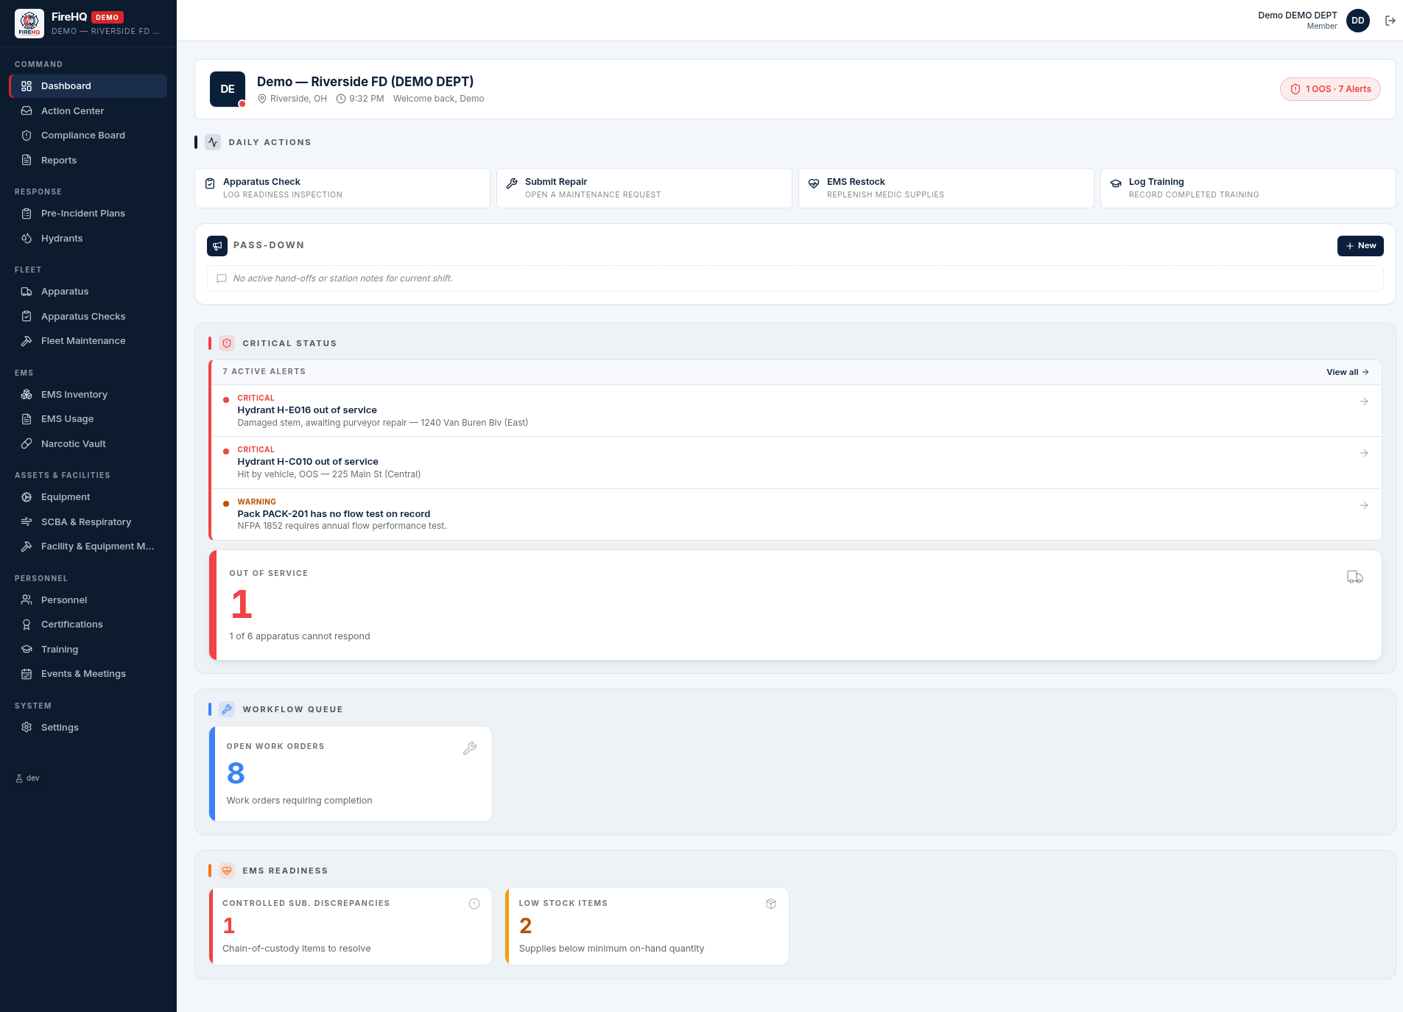This screenshot has width=1403, height=1012.
Task: Open the Log Training daily action
Action: [x=1248, y=188]
